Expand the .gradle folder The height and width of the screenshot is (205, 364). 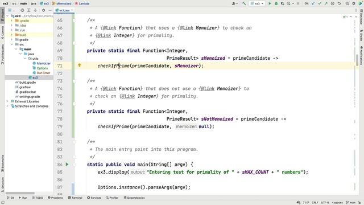coord(11,20)
